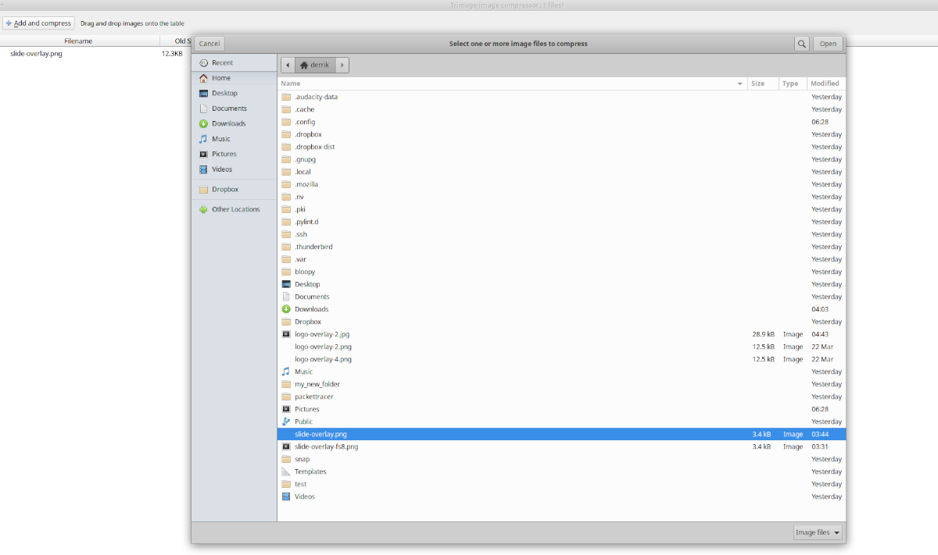Open the Name column sort dropdown arrow
This screenshot has height=555, width=938.
(739, 84)
